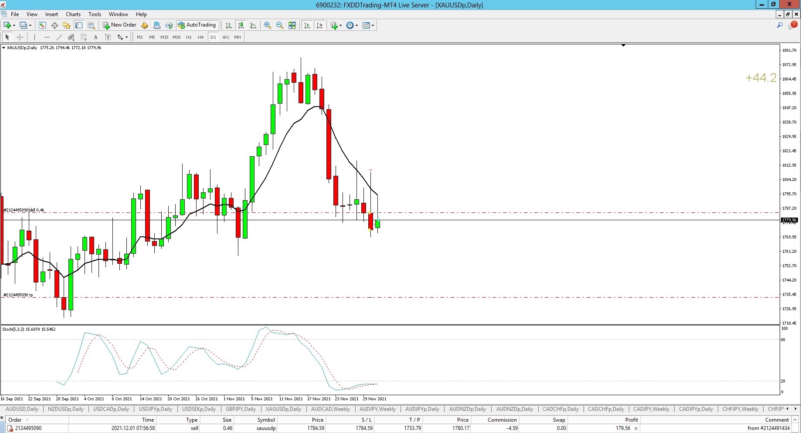The width and height of the screenshot is (801, 433).
Task: Switch to candlestick chart display
Action: click(x=241, y=25)
